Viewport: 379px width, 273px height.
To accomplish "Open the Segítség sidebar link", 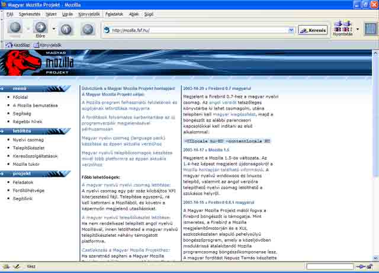I will tap(22, 114).
